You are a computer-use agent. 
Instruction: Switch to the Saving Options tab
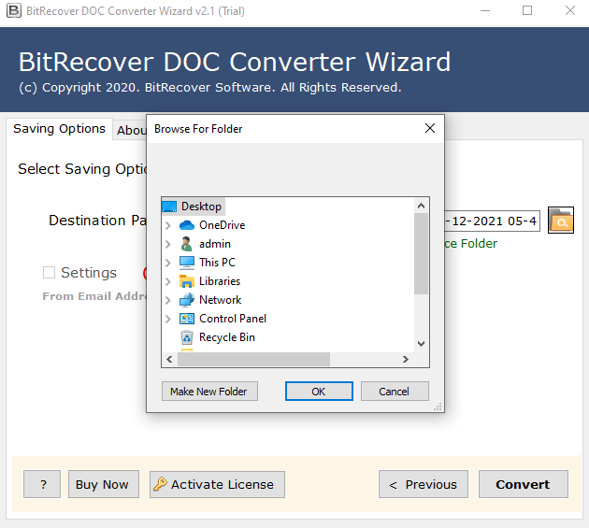point(59,129)
